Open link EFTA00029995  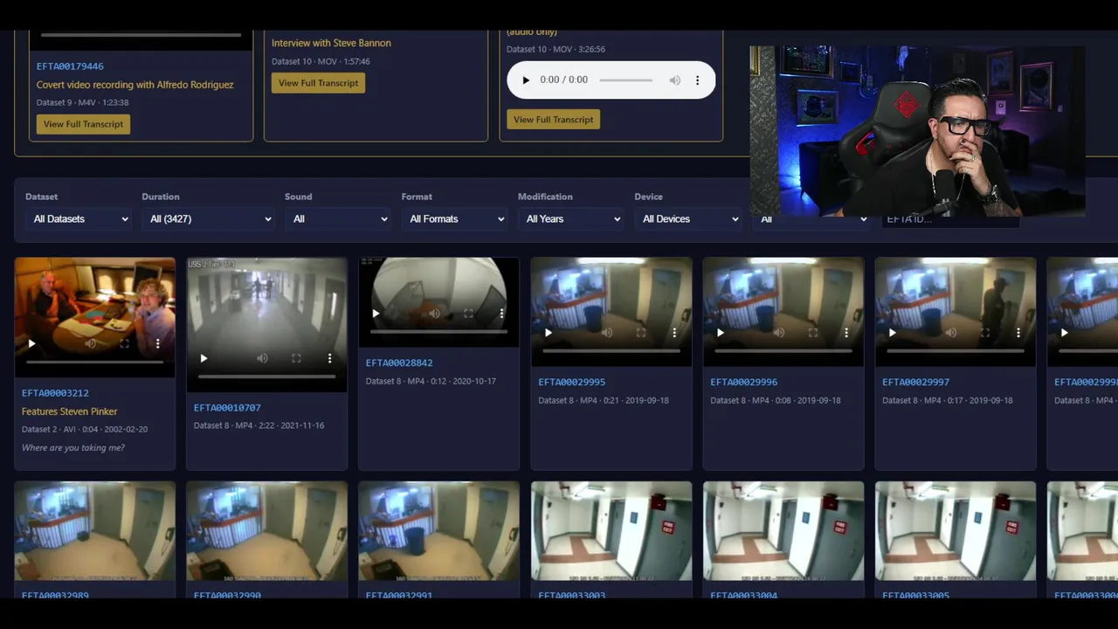tap(571, 383)
